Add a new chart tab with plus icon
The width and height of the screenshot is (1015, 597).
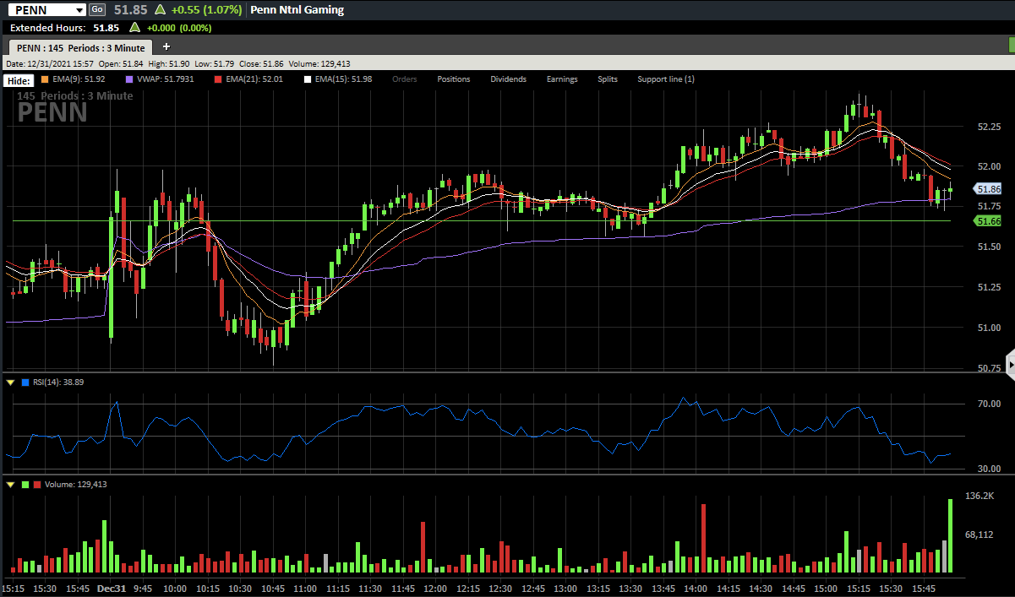[166, 46]
